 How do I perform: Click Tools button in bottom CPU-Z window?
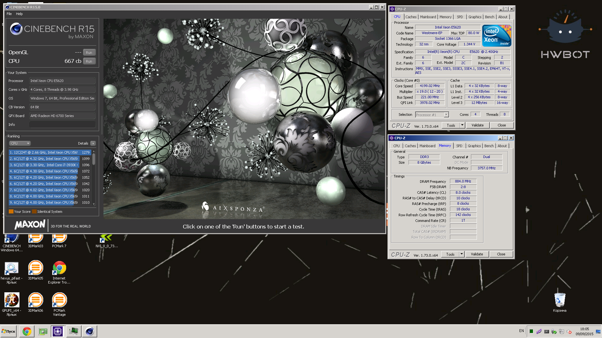(x=450, y=254)
